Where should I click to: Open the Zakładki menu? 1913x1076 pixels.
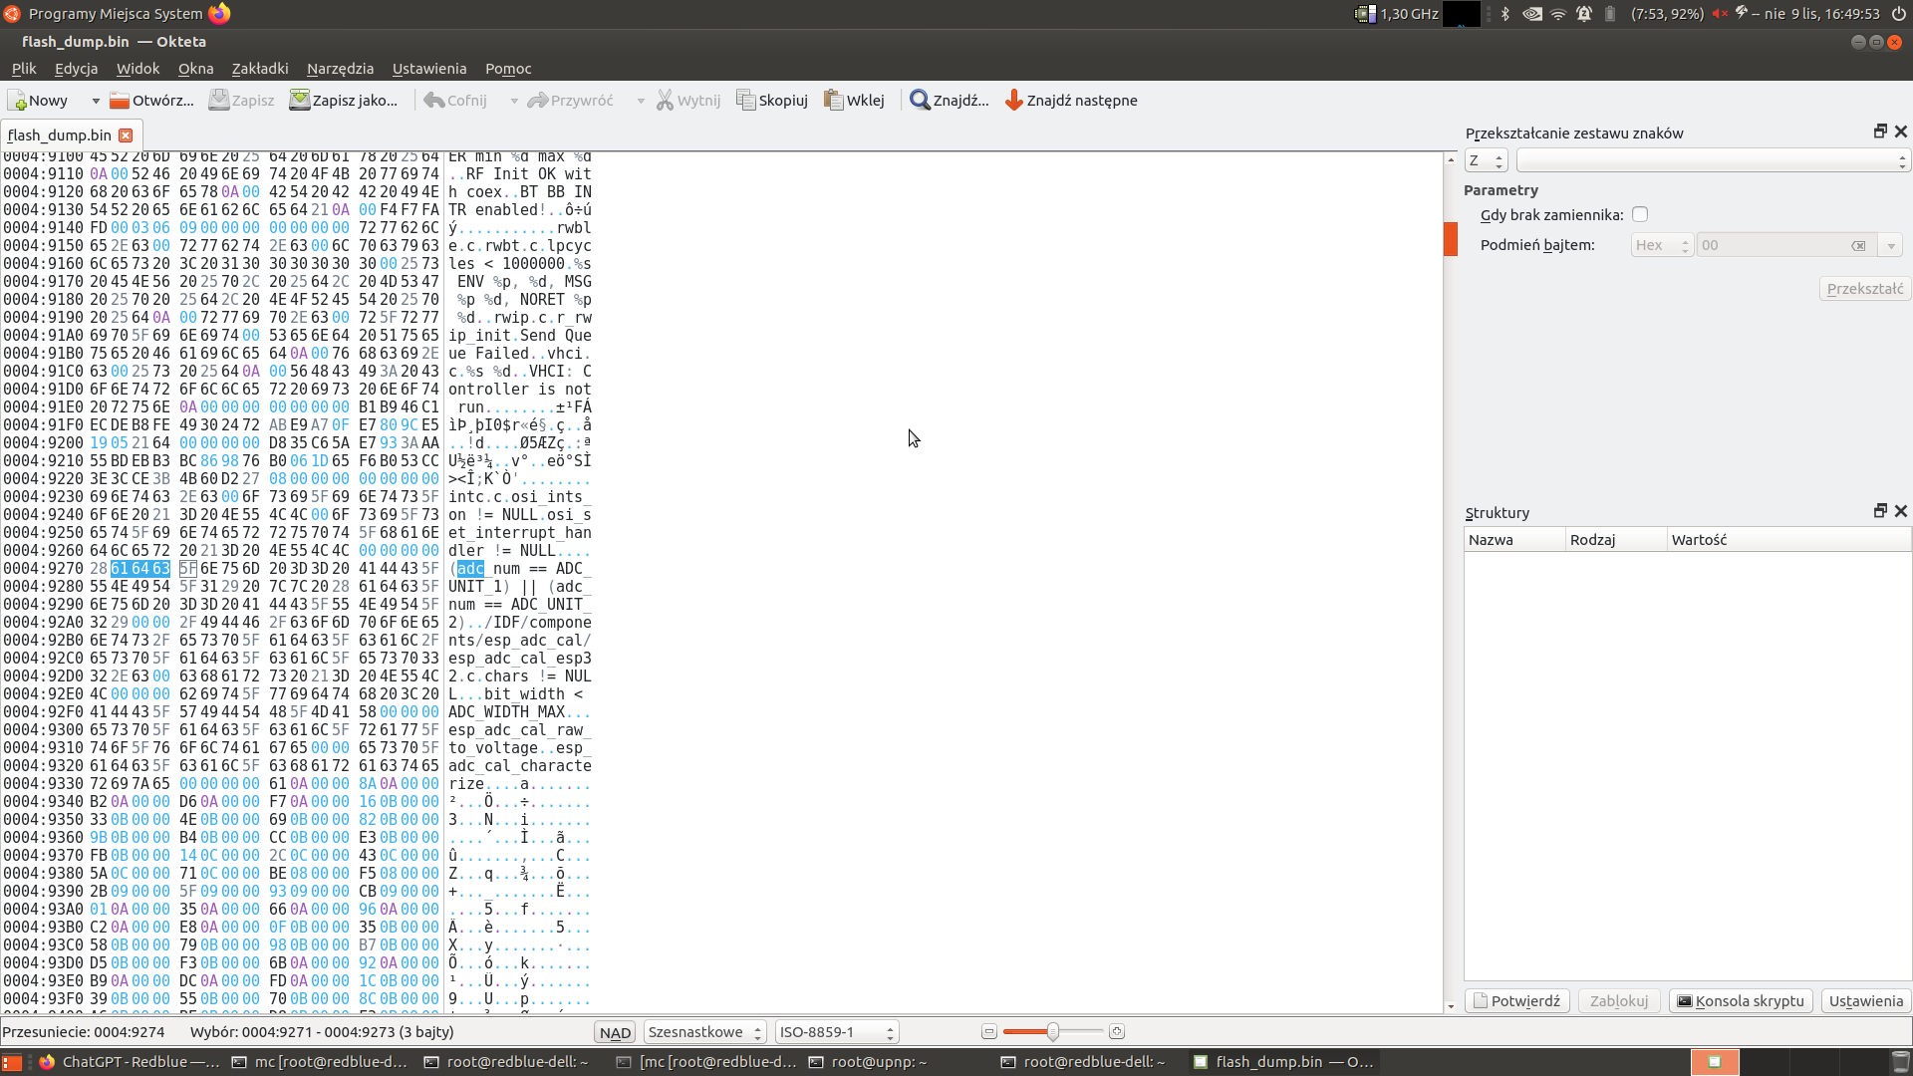[259, 69]
